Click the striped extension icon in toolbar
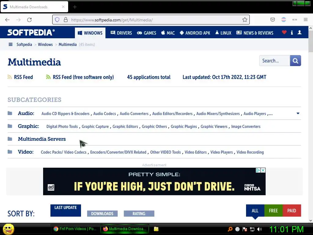The image size is (313, 235). click(284, 20)
